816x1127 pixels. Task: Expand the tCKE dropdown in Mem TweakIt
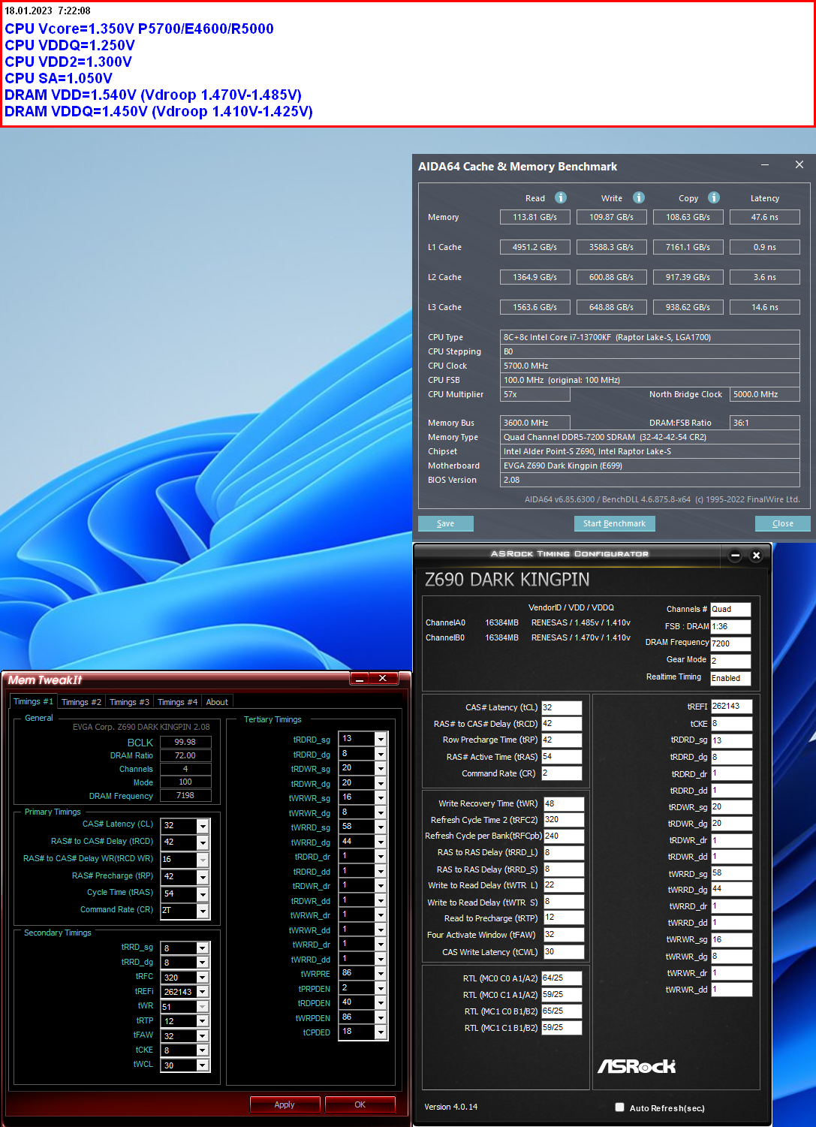[203, 1050]
